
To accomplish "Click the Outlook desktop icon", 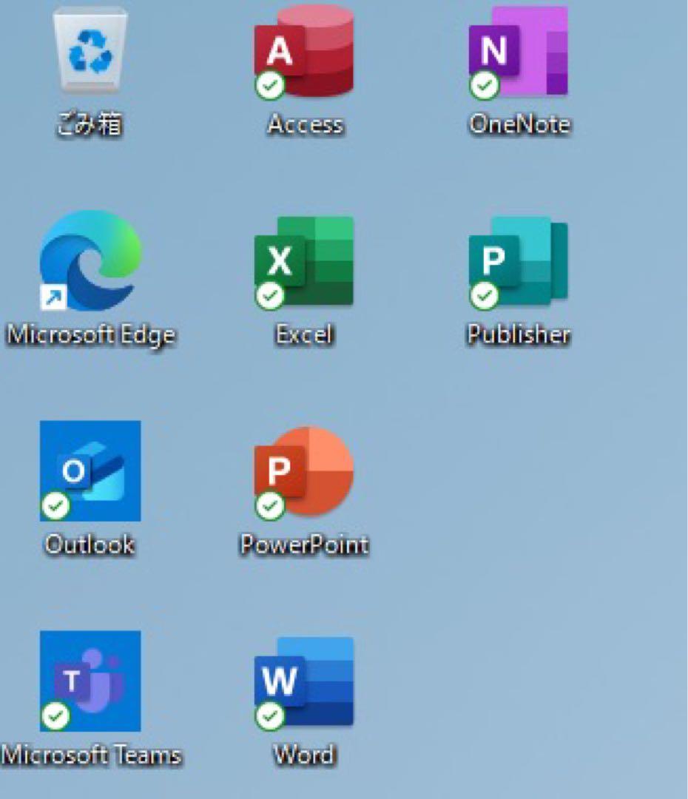I will point(90,471).
